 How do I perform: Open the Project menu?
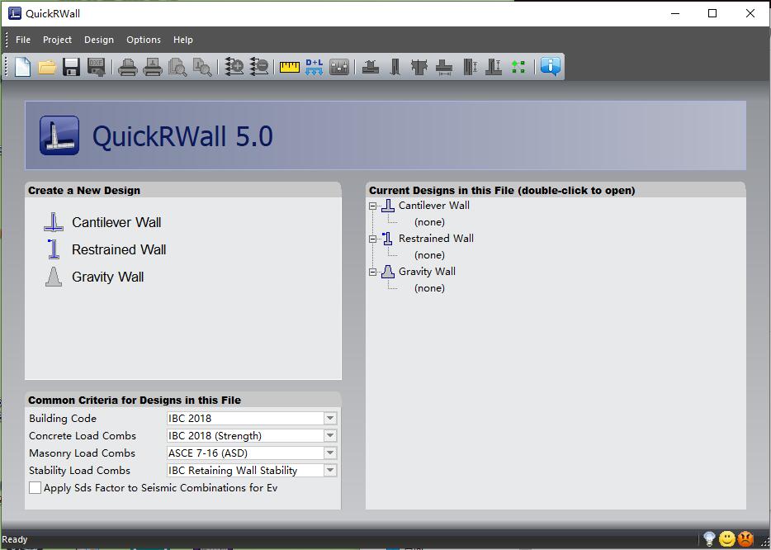click(x=57, y=40)
